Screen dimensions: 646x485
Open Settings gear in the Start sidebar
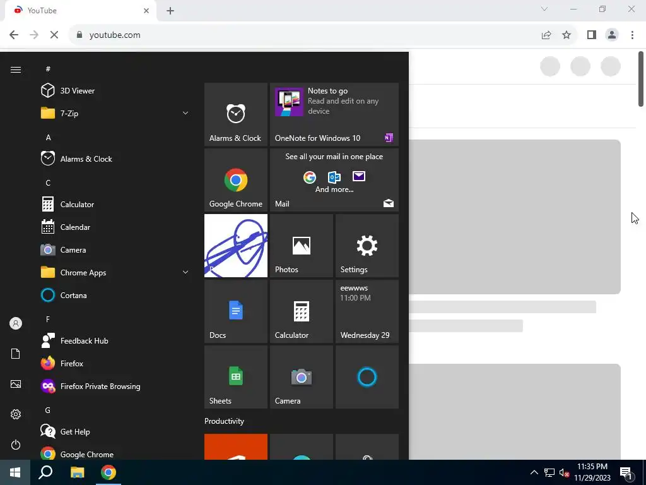pos(16,414)
